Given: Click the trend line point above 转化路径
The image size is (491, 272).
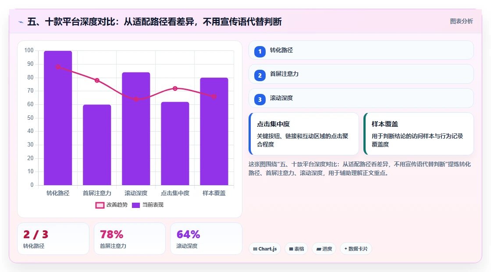Looking at the screenshot, I should pyautogui.click(x=58, y=67).
